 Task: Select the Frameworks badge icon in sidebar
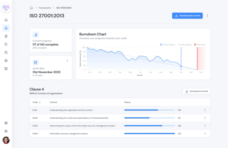6,28
